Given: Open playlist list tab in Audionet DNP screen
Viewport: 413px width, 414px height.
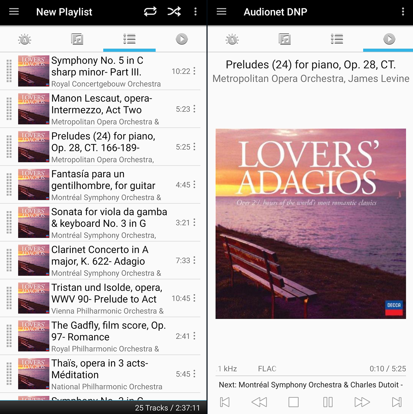Looking at the screenshot, I should click(337, 39).
